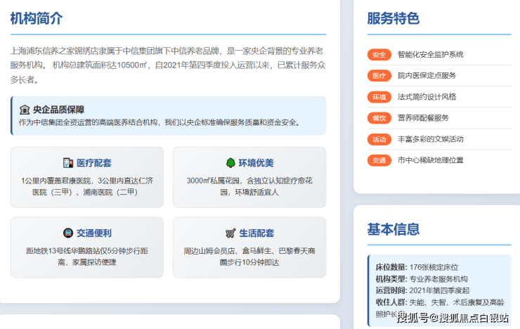Click the 央企品质保障 title
The image size is (520, 329).
pyautogui.click(x=59, y=110)
